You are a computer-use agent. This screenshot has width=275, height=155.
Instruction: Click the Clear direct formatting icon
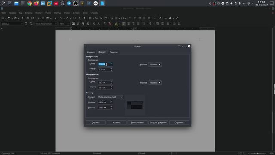pos(104,24)
